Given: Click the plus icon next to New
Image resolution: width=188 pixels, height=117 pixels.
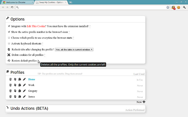Looking at the screenshot, I should point(144,102).
